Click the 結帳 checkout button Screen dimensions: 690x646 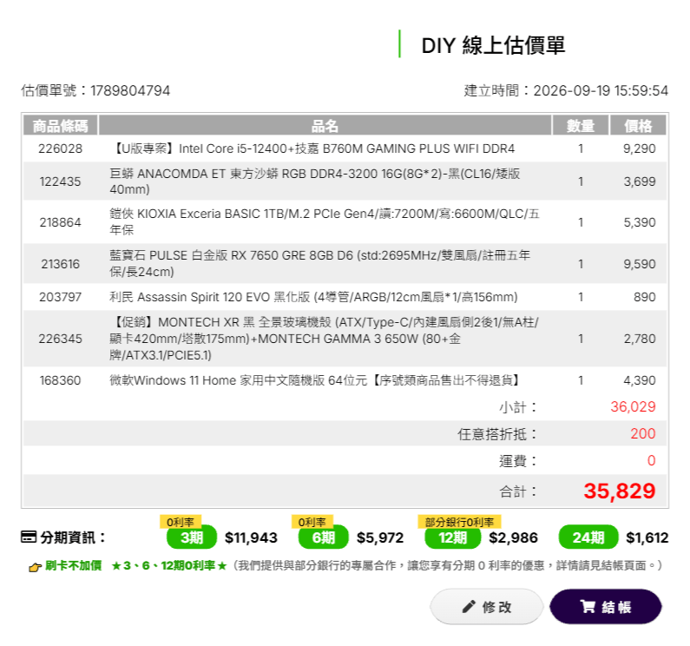[x=606, y=606]
